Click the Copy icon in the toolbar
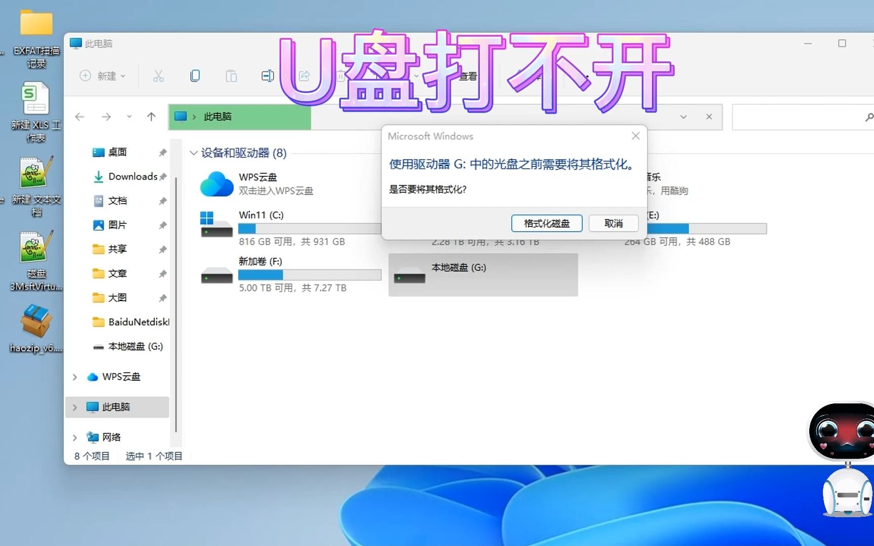 point(195,75)
